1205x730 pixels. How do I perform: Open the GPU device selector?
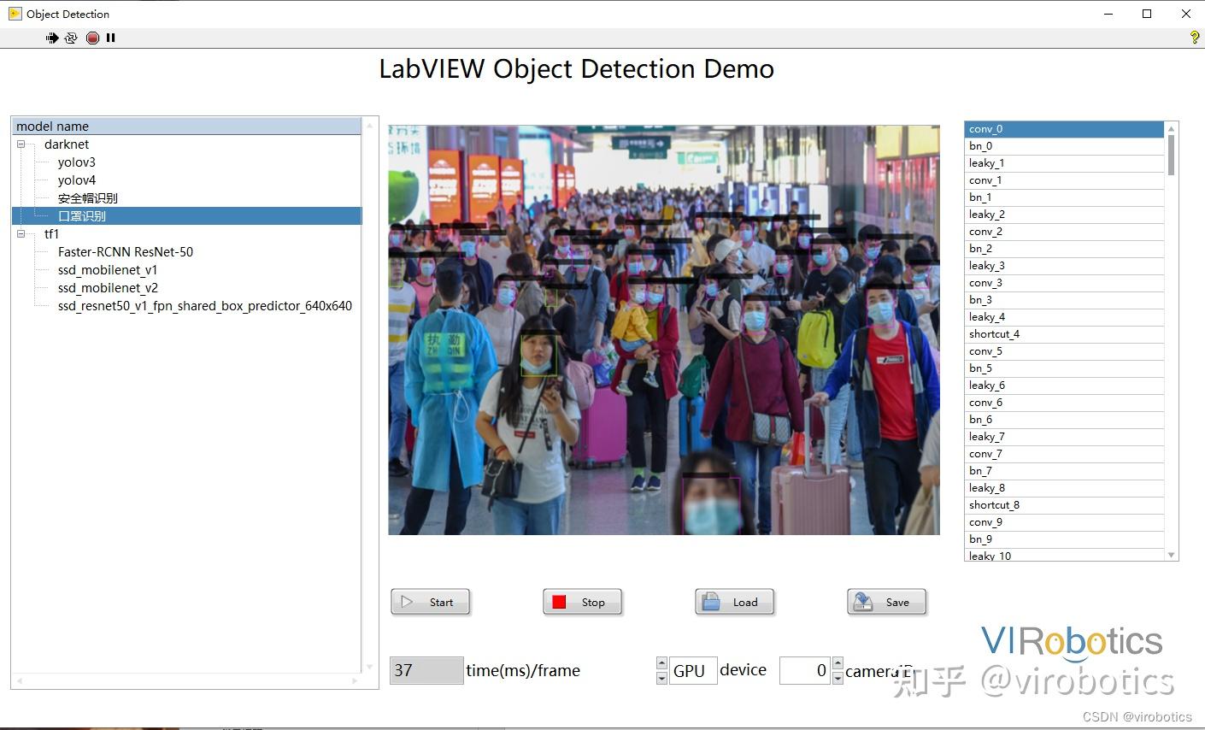click(692, 670)
